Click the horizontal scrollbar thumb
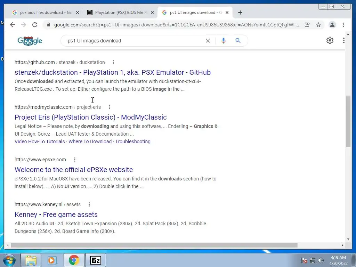Image resolution: width=356 pixels, height=267 pixels. (154, 245)
